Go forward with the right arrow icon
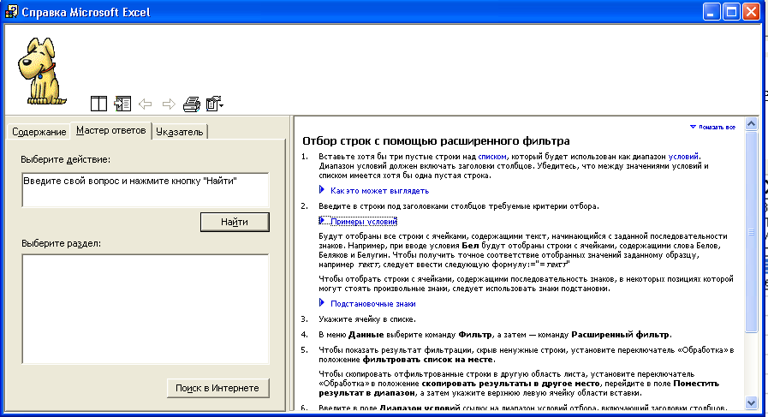The image size is (768, 417). [x=169, y=104]
